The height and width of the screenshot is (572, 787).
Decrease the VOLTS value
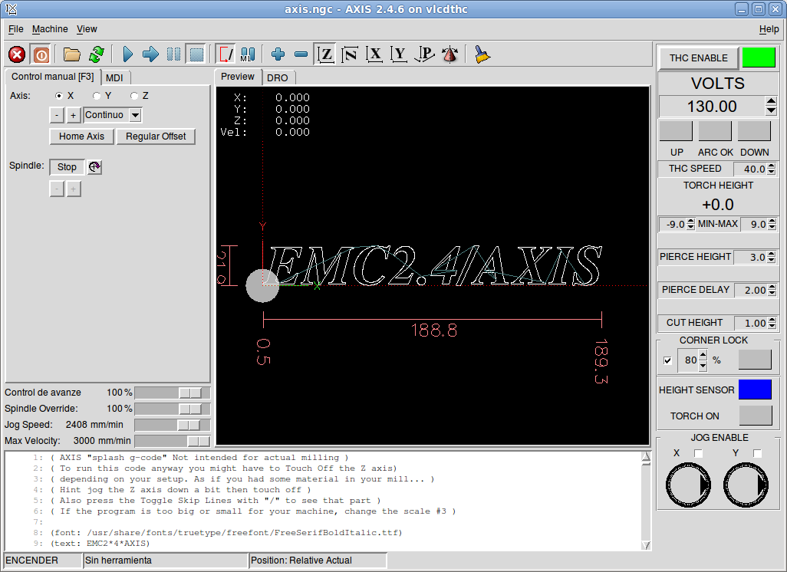tap(771, 110)
